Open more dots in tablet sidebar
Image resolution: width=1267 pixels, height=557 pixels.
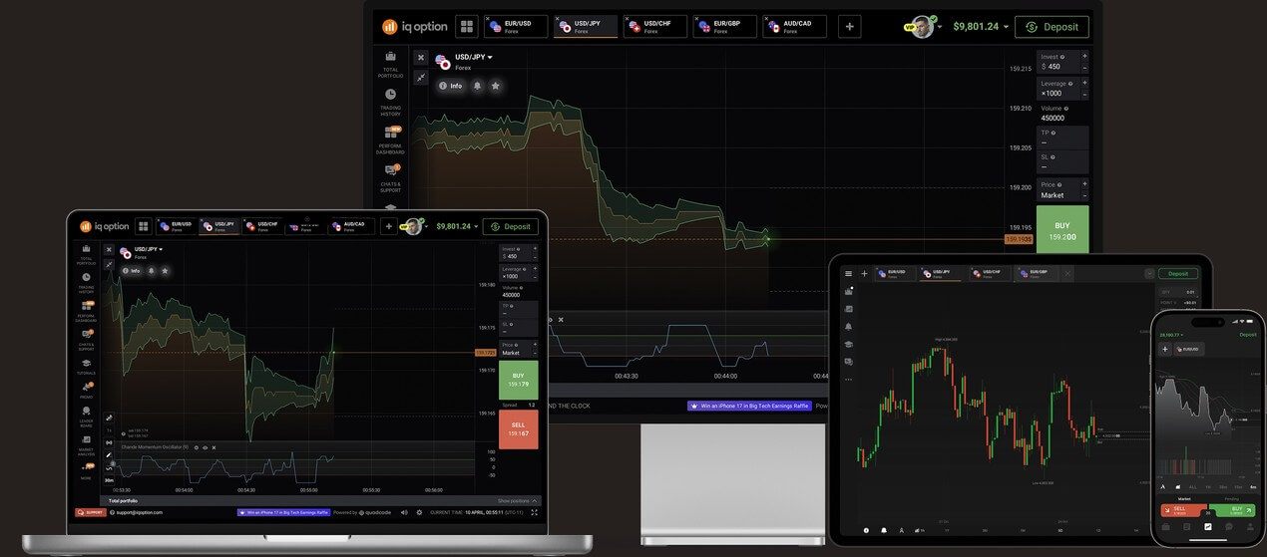849,380
